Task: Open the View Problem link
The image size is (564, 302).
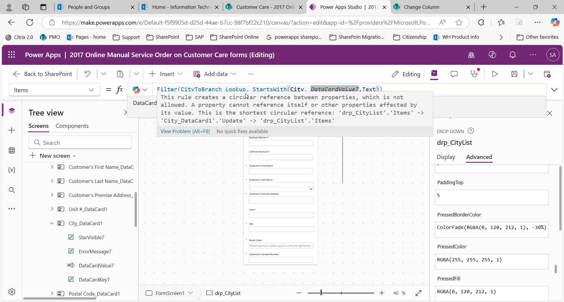Action: (x=185, y=131)
